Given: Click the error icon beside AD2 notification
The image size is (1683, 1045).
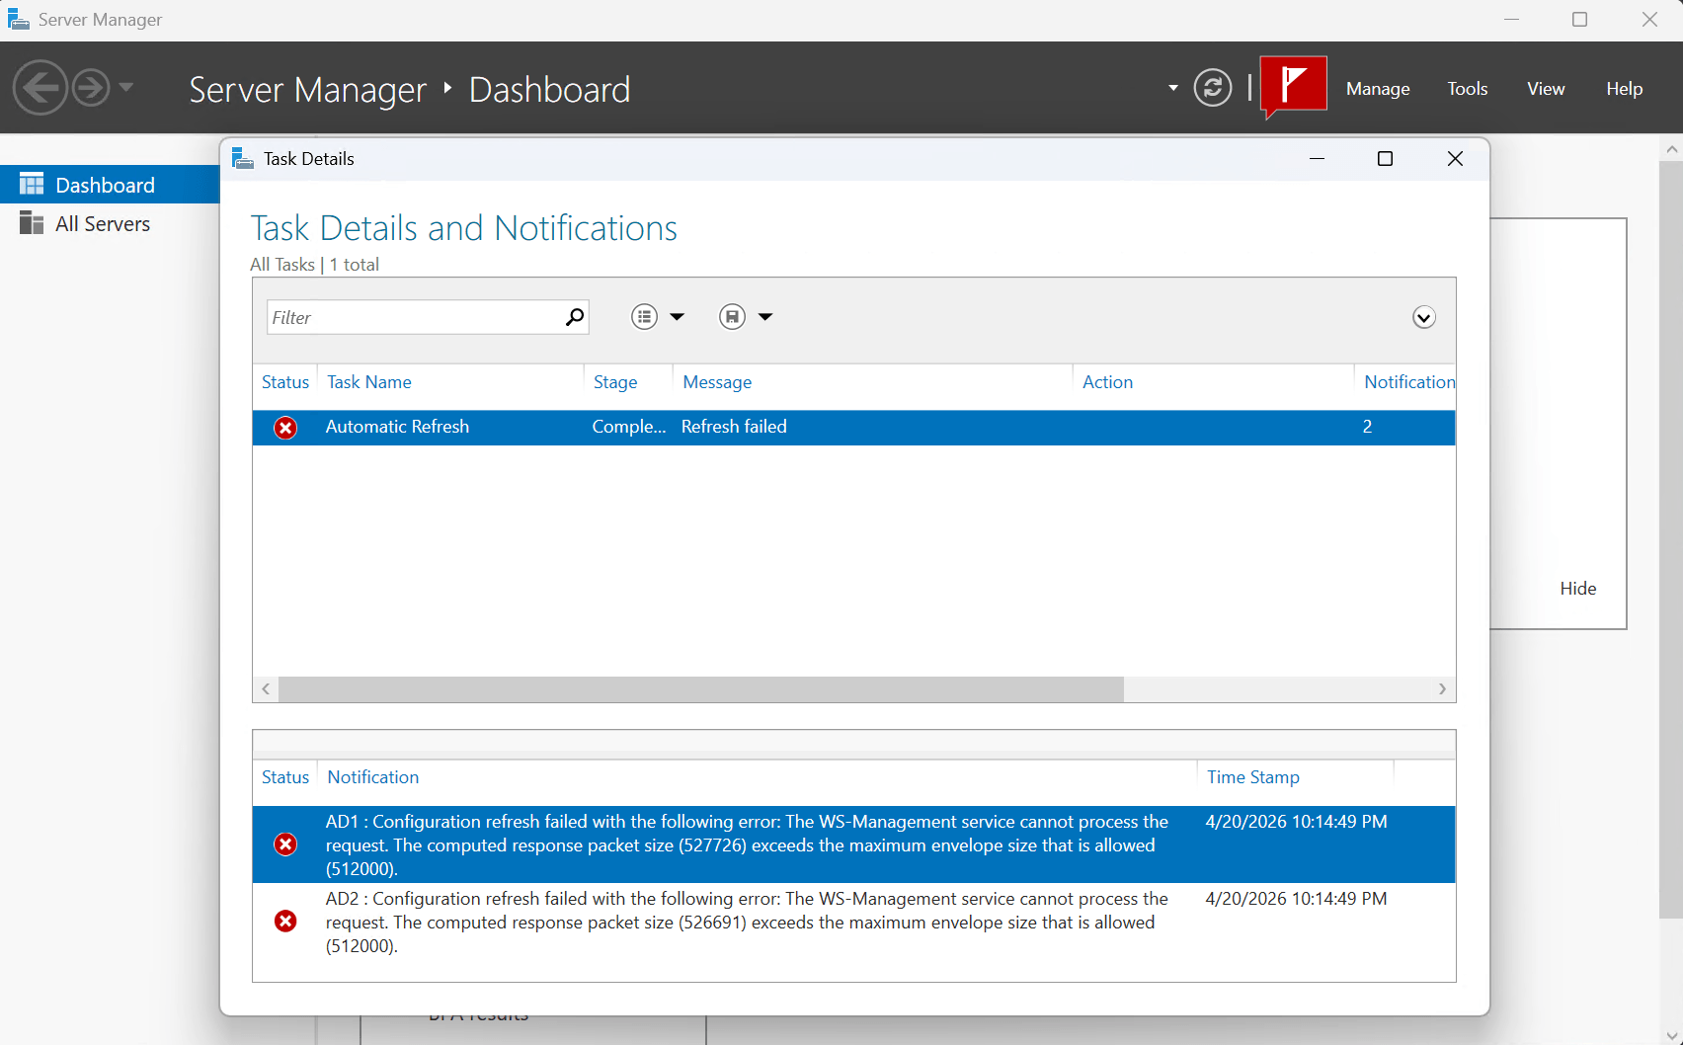Looking at the screenshot, I should click(285, 922).
